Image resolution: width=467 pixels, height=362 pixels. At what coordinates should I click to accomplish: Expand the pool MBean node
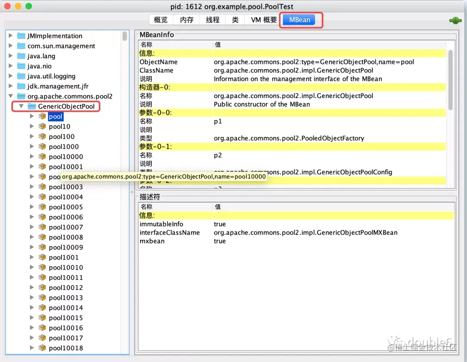tap(32, 116)
